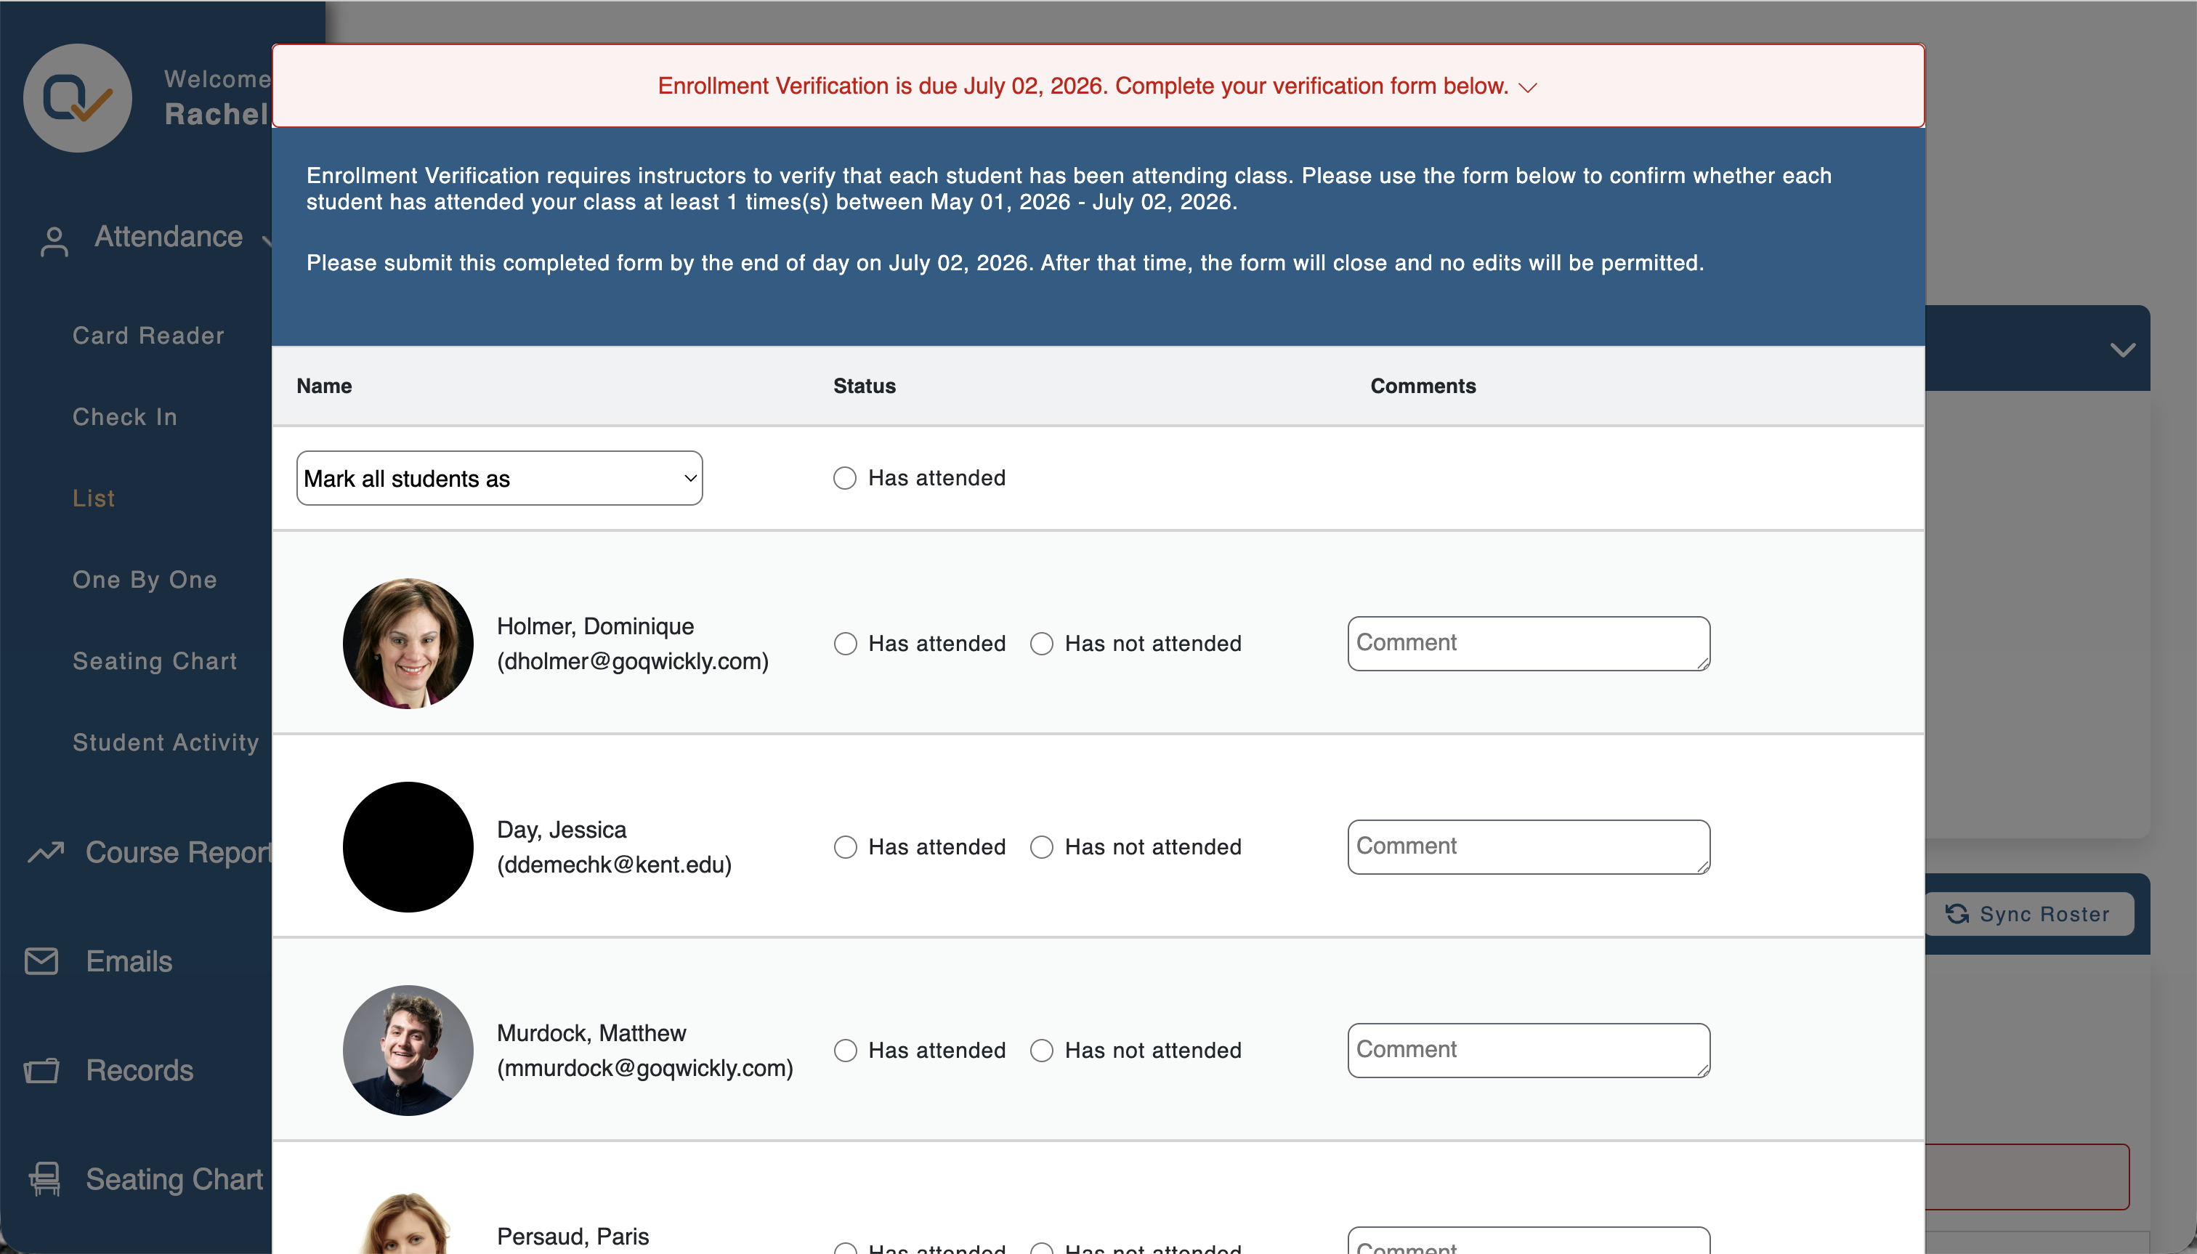Mark Murdock, Matthew as Has not attended
Screen dimensions: 2197x1254
tap(1042, 1050)
